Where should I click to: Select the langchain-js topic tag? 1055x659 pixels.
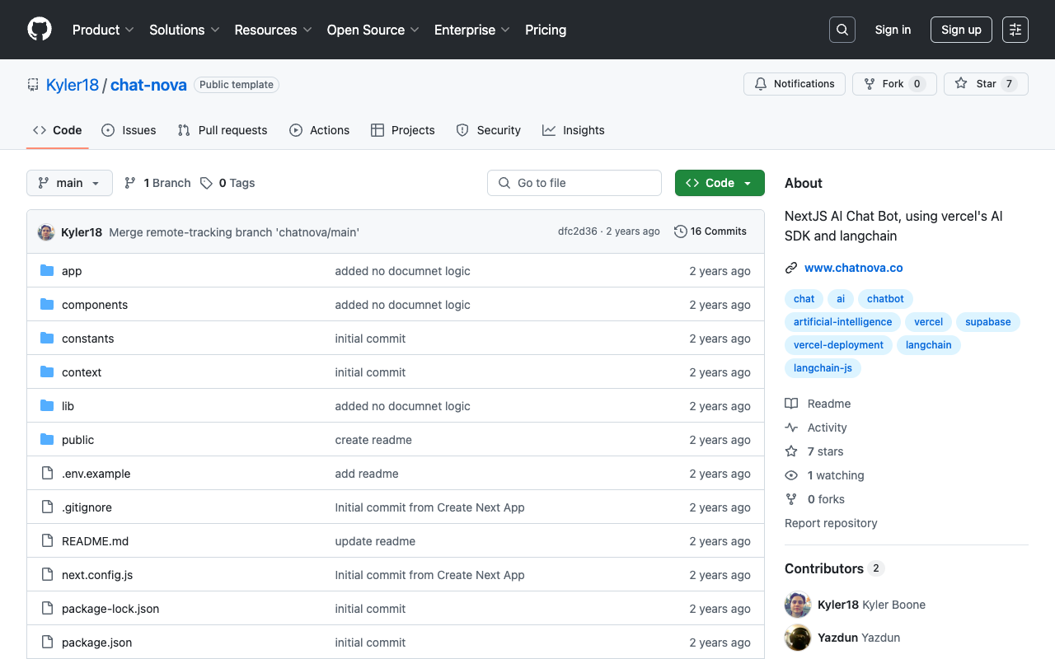coord(823,368)
